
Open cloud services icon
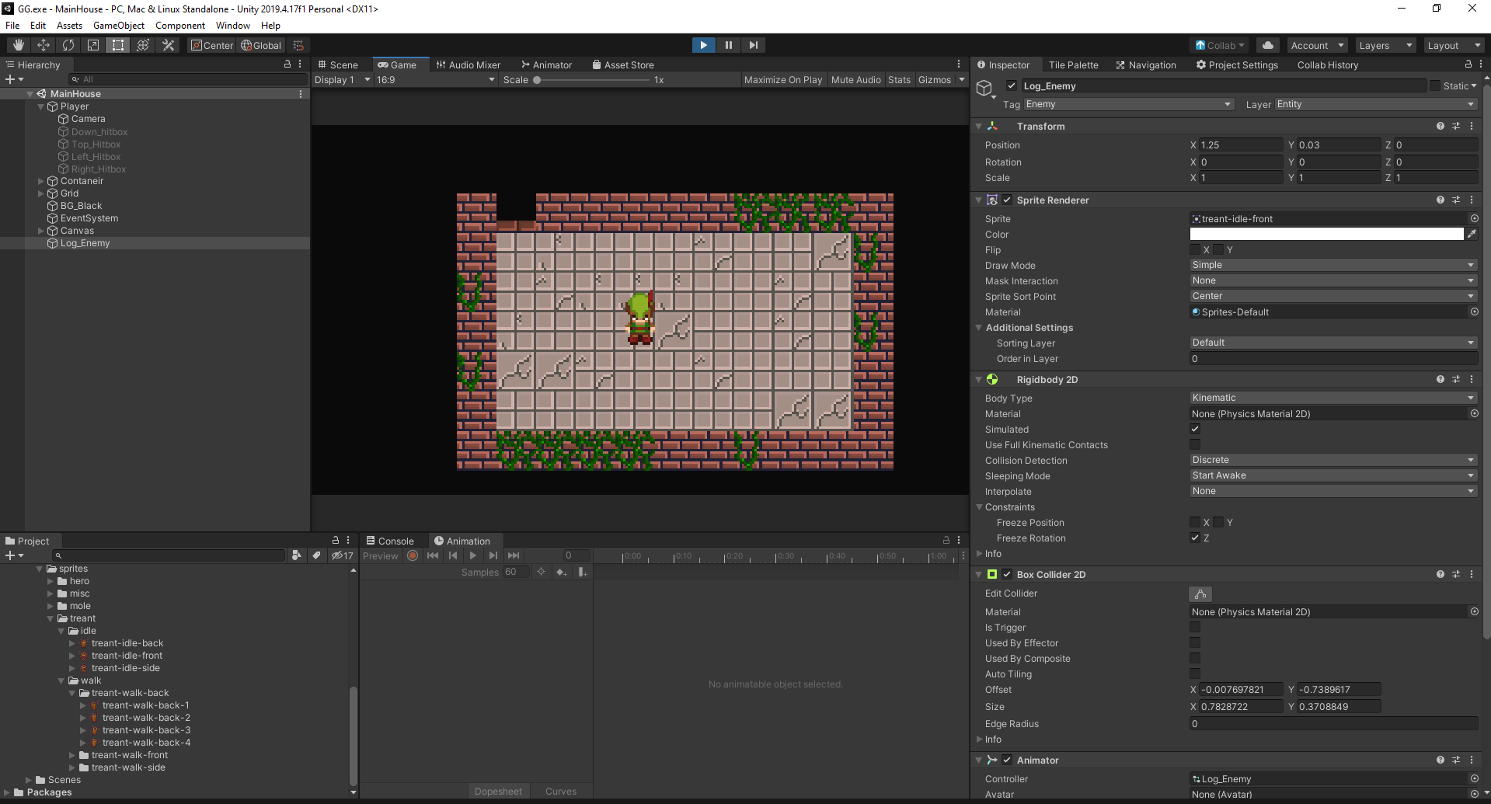[x=1268, y=45]
